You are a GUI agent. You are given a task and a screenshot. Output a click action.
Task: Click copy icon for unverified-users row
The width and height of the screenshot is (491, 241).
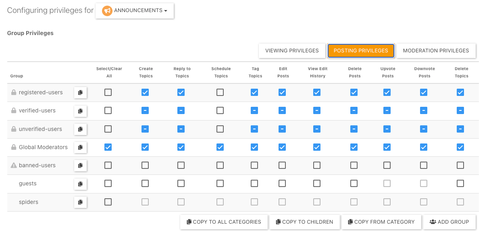click(80, 129)
